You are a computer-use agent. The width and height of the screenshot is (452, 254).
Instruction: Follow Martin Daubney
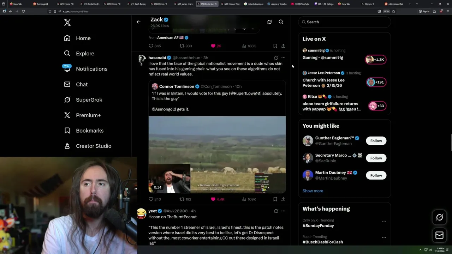click(376, 175)
